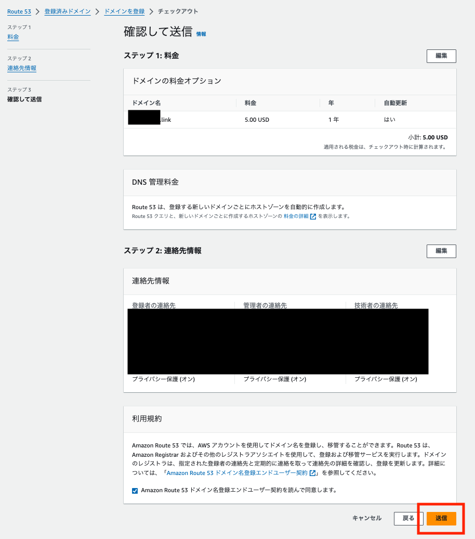The width and height of the screenshot is (475, 539).
Task: Click プライバシー保護 (オン) under 管理者
Action: pos(275,379)
